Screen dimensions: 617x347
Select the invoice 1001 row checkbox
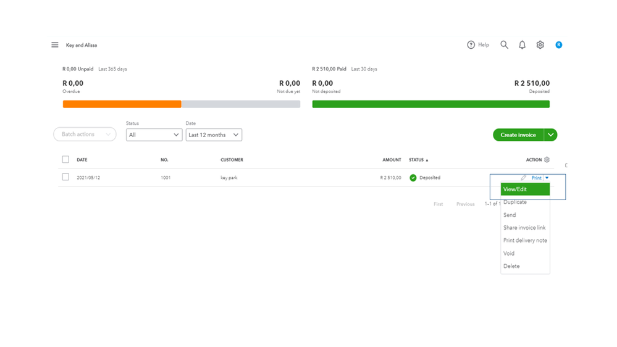tap(65, 177)
